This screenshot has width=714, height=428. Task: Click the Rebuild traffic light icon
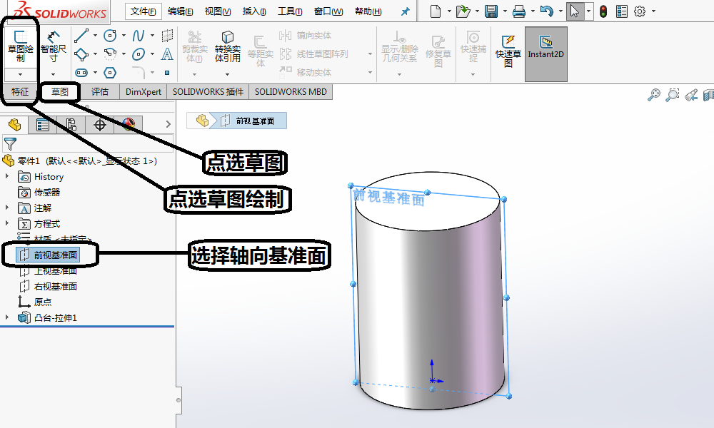pyautogui.click(x=603, y=11)
